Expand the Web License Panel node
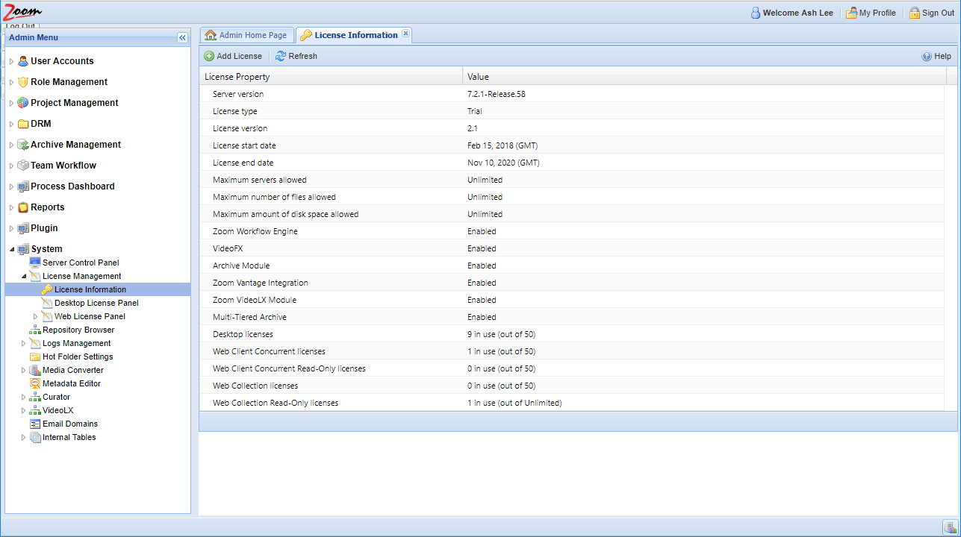The height and width of the screenshot is (537, 961). point(35,316)
